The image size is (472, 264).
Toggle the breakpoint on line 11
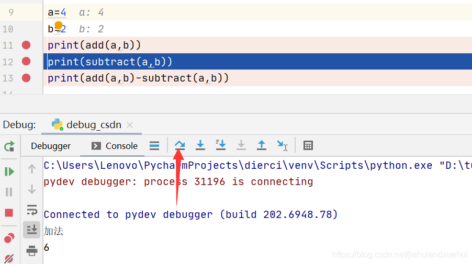(26, 45)
